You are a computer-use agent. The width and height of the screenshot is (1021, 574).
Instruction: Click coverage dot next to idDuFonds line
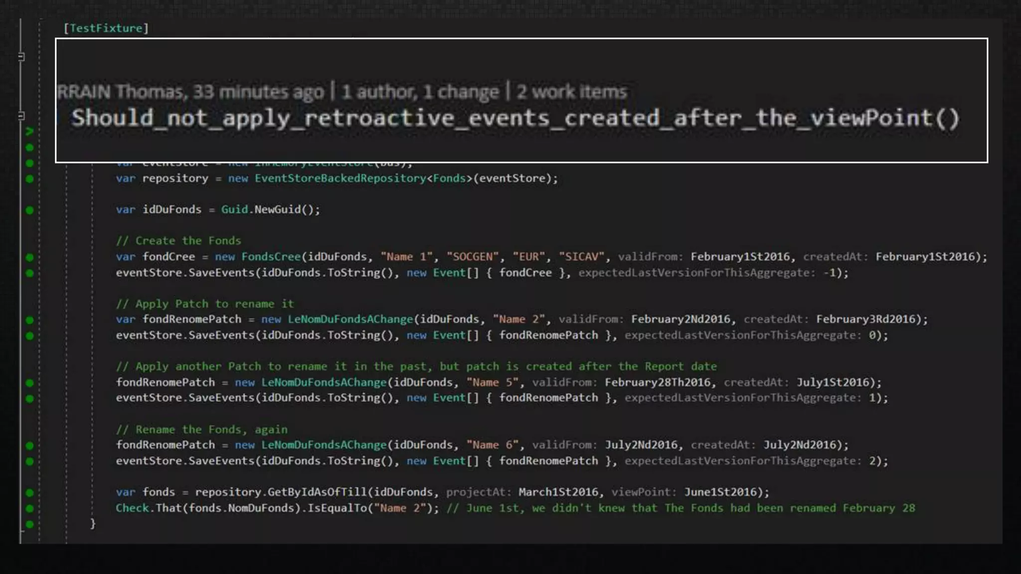(29, 210)
